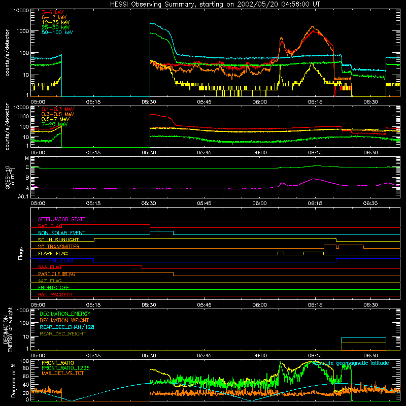Select the ECLIPSE_FLAG label
Screen dimensions: 406x406
[55, 260]
